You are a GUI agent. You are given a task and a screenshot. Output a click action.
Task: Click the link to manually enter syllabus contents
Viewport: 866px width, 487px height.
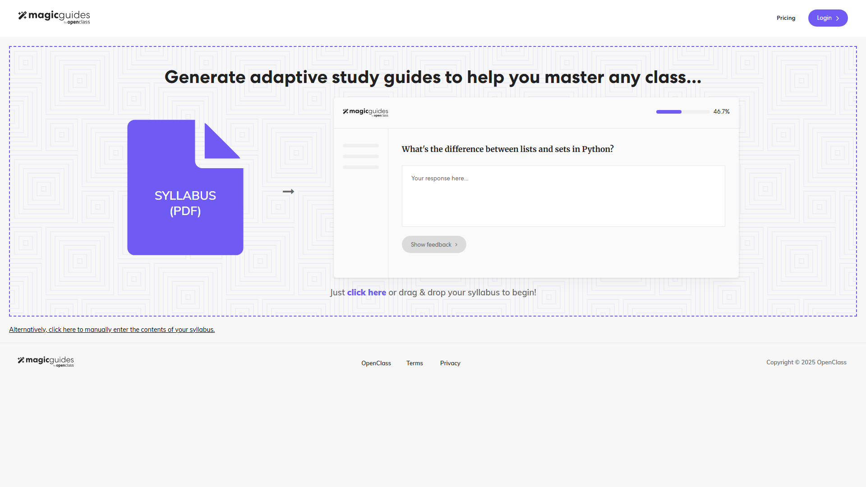(x=111, y=329)
